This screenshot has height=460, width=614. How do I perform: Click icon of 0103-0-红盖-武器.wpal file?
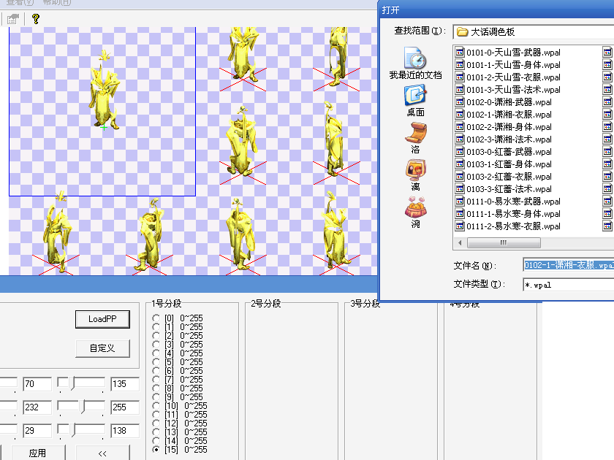click(460, 152)
